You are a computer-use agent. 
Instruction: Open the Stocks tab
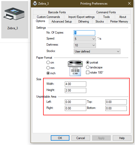coord(100,22)
